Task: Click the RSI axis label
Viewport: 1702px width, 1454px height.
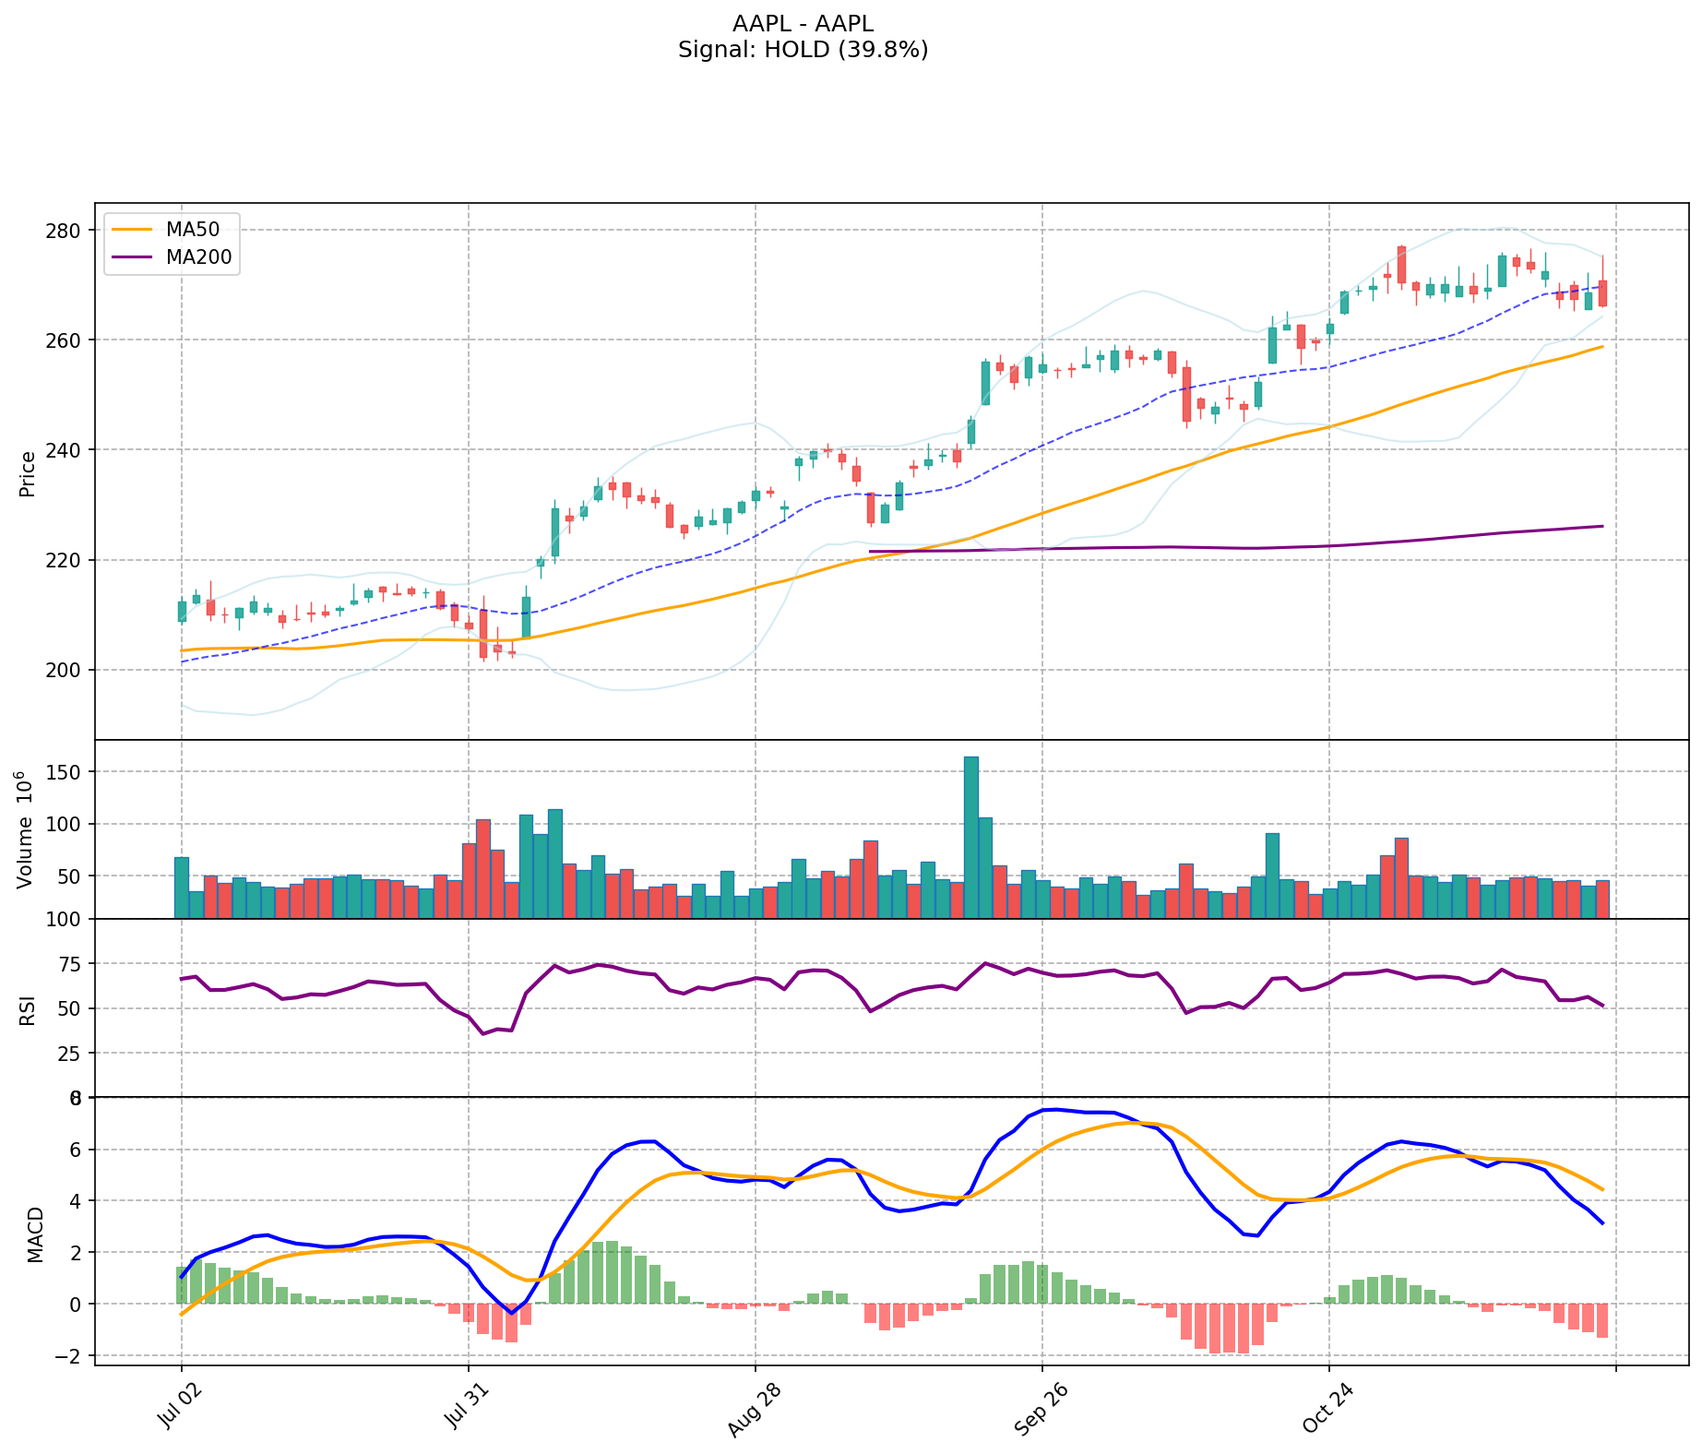Action: click(x=28, y=1010)
